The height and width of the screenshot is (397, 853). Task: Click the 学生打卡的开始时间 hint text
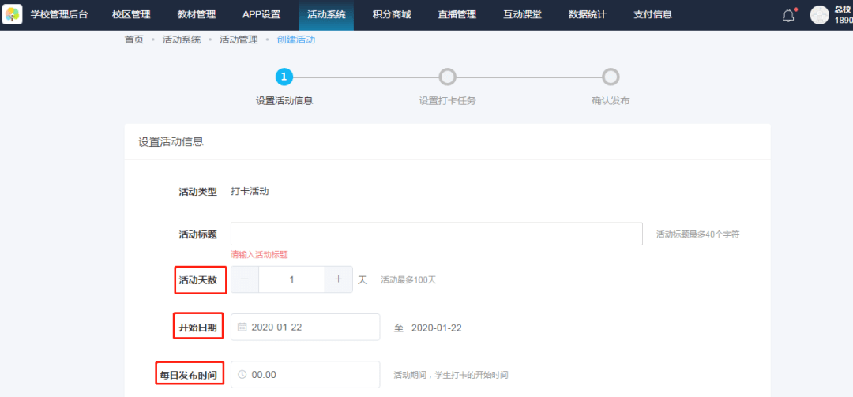click(473, 375)
